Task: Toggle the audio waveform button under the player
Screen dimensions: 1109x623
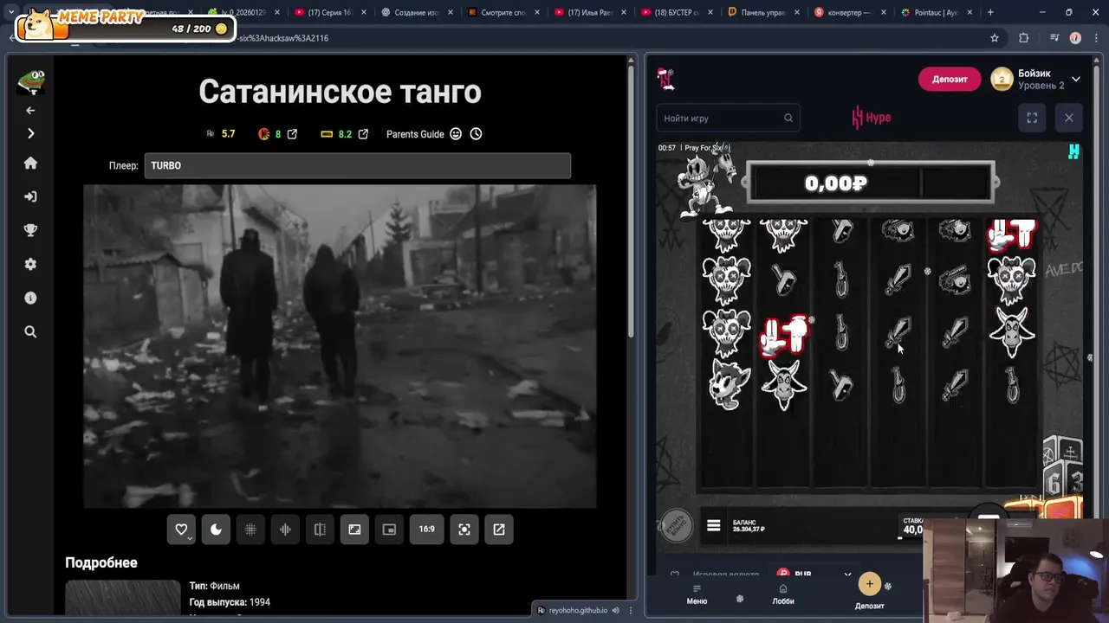Action: tap(285, 530)
